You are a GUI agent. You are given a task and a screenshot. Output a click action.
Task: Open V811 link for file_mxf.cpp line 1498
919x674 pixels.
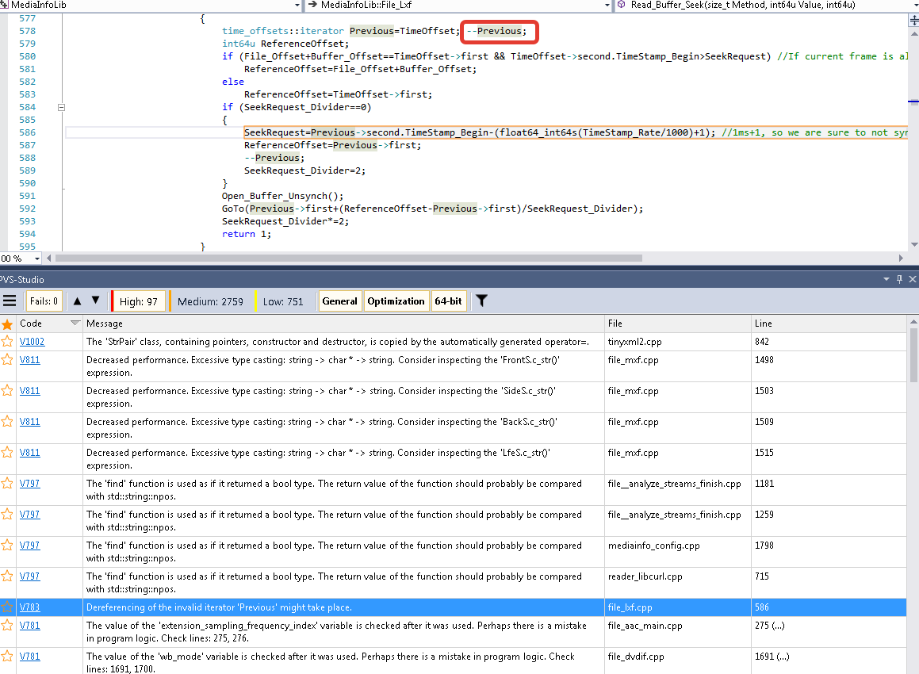(30, 360)
